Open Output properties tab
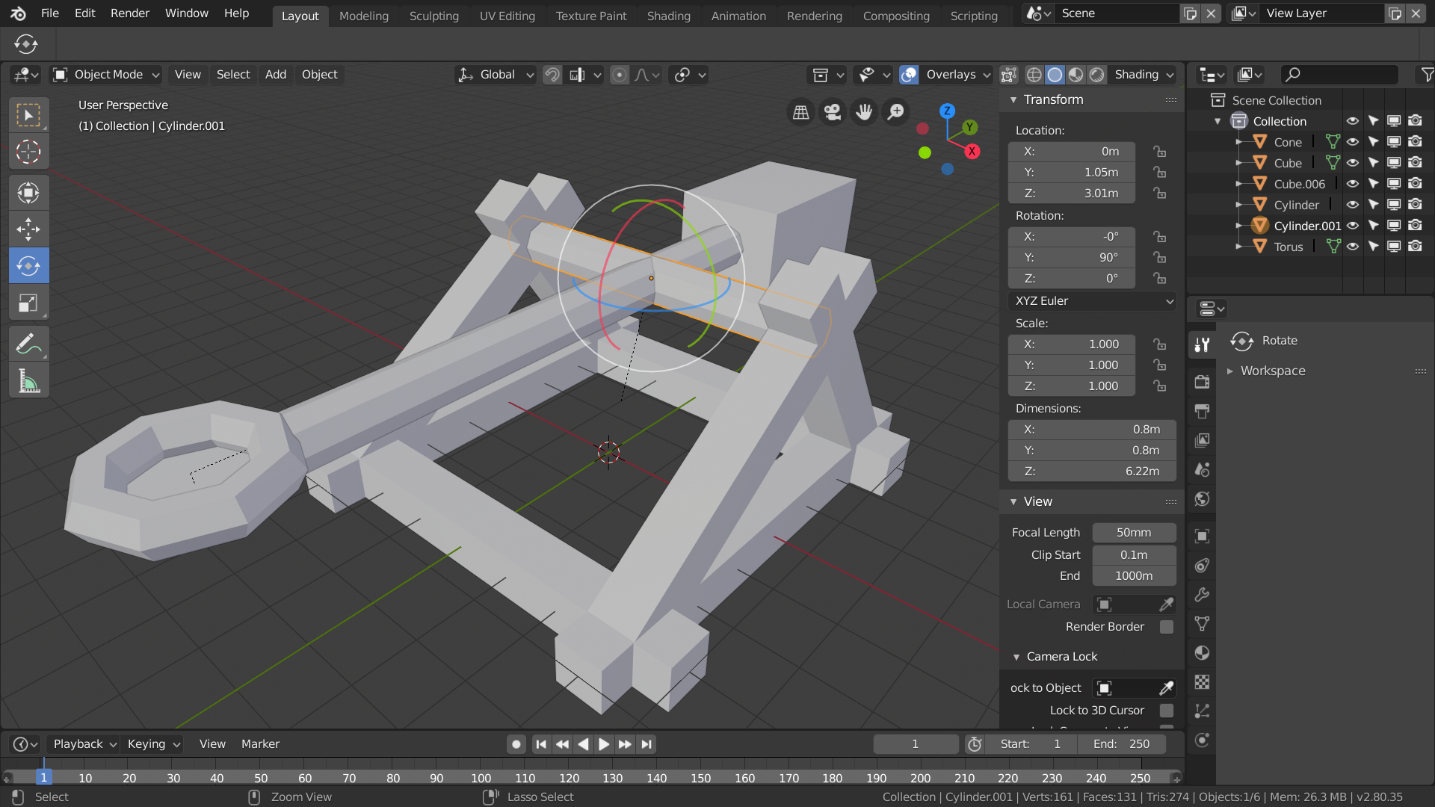 coord(1202,411)
